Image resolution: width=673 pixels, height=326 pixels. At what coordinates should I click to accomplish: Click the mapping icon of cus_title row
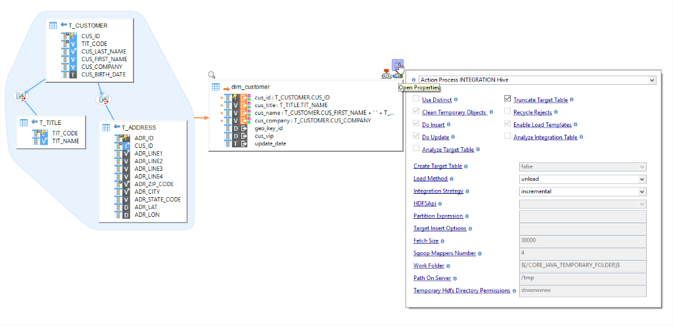(x=244, y=105)
